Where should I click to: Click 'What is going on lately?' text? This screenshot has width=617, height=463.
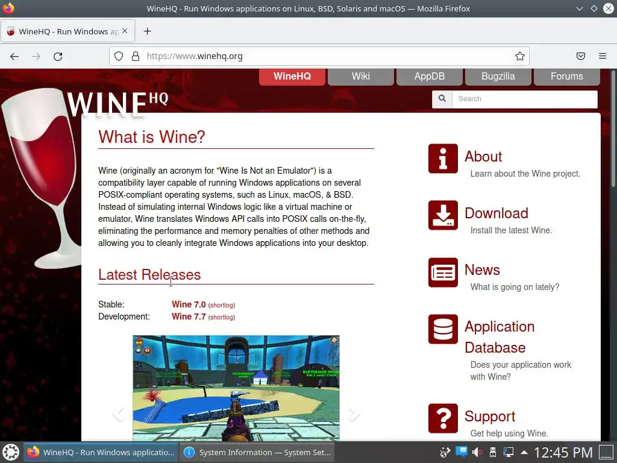pyautogui.click(x=515, y=287)
